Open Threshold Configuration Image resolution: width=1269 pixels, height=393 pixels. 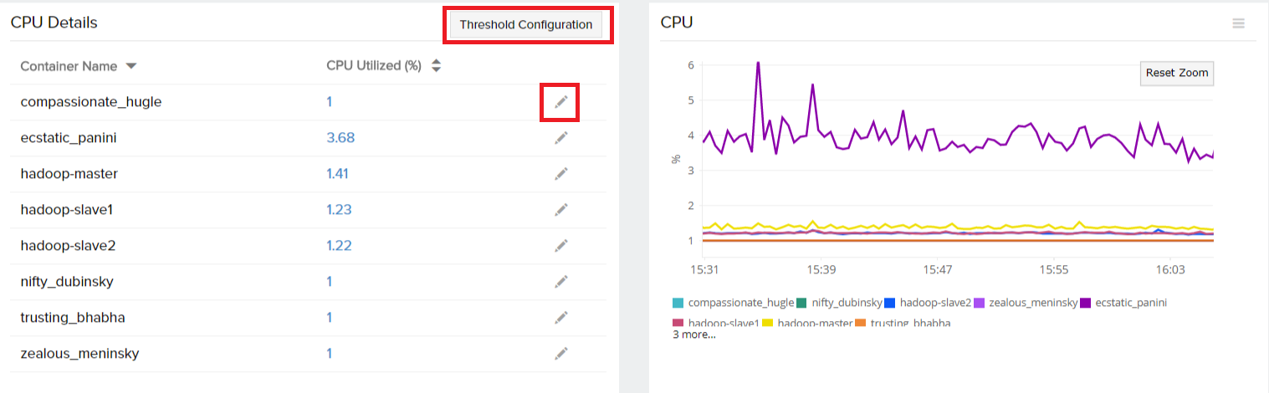click(525, 24)
